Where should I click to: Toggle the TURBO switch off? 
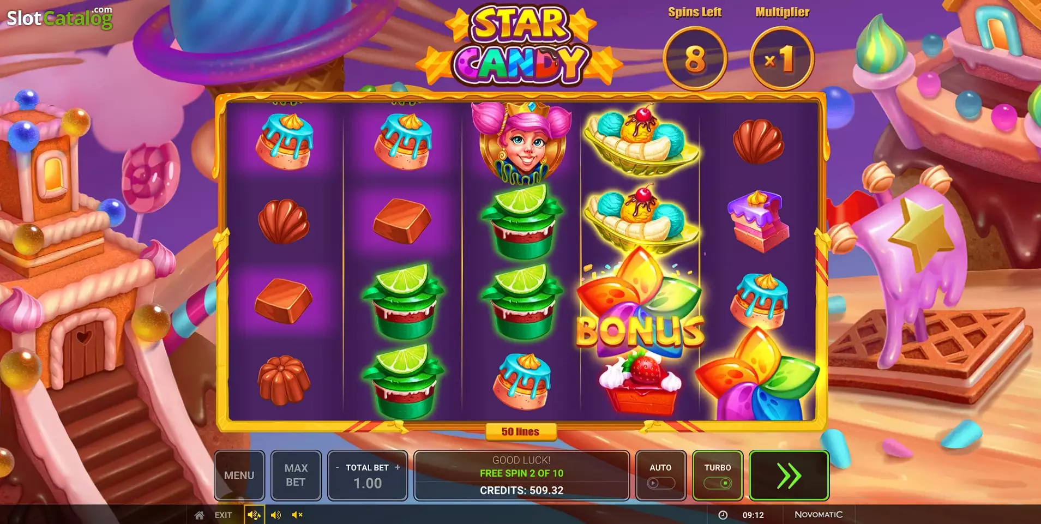(718, 483)
